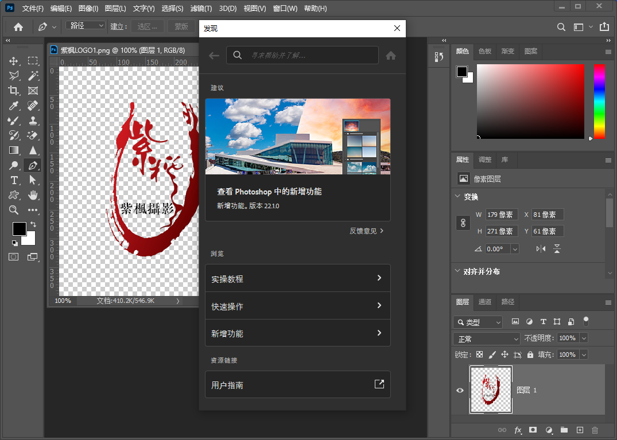Image resolution: width=617 pixels, height=440 pixels.
Task: Lock transparent pixels
Action: coord(479,355)
